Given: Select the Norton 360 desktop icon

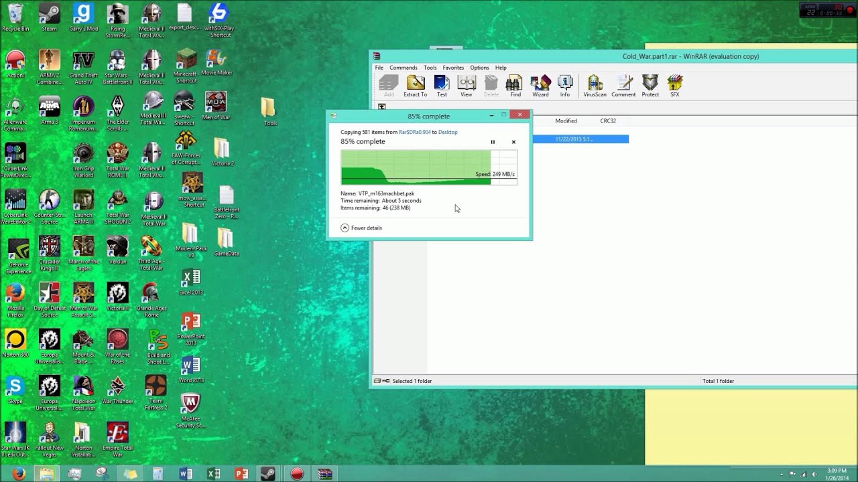Looking at the screenshot, I should (15, 343).
